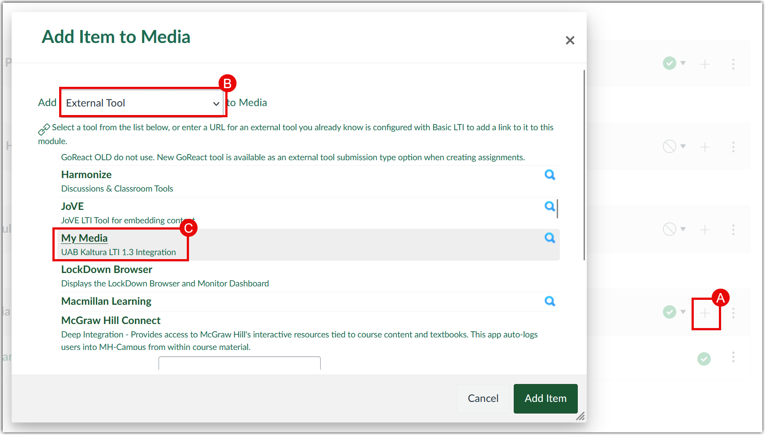The width and height of the screenshot is (765, 435).
Task: Click the 'Add Item to Media' dialog title
Action: (116, 37)
